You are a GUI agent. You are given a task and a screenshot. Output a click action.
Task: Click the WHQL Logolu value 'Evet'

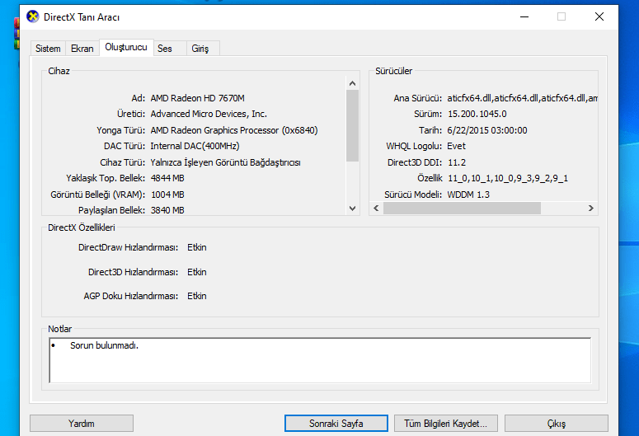457,146
